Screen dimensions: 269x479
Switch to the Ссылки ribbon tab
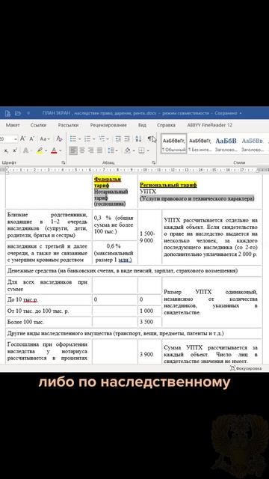38,125
